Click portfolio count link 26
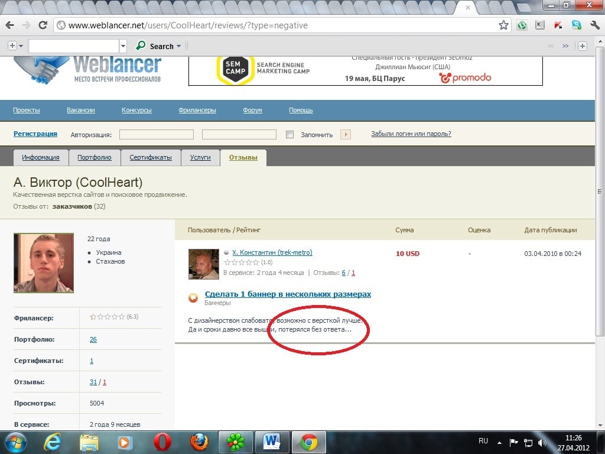The image size is (605, 454). point(93,339)
